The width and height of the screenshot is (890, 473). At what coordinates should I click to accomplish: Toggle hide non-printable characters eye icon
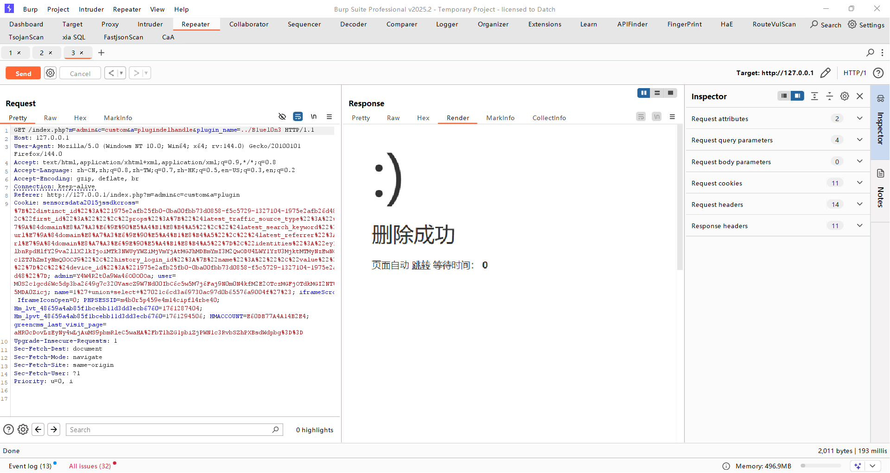(x=282, y=116)
